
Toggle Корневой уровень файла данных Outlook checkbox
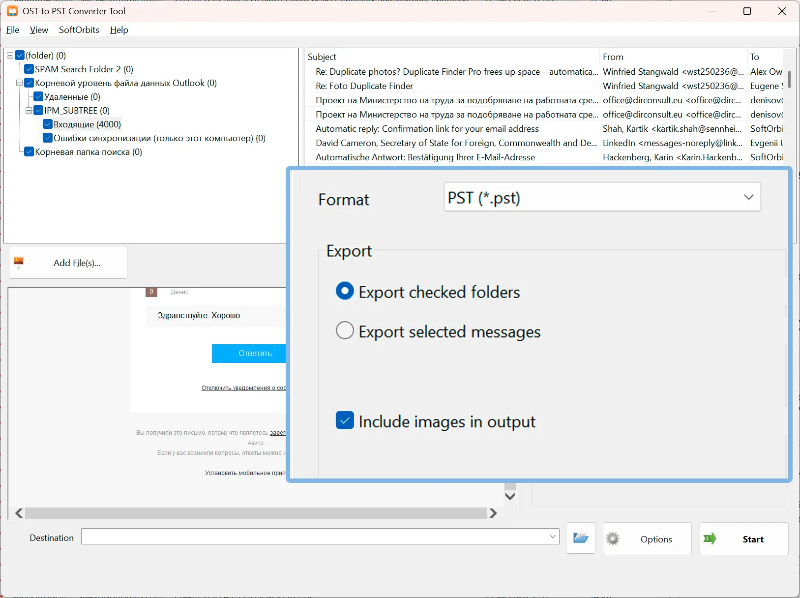tap(29, 83)
